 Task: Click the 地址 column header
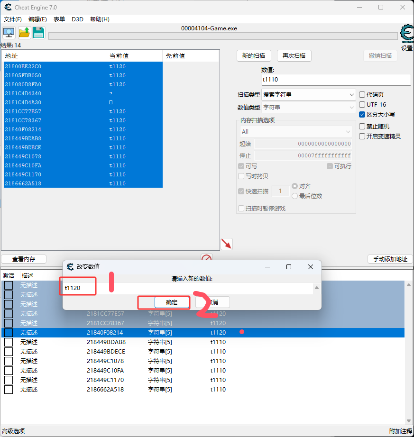coord(55,56)
